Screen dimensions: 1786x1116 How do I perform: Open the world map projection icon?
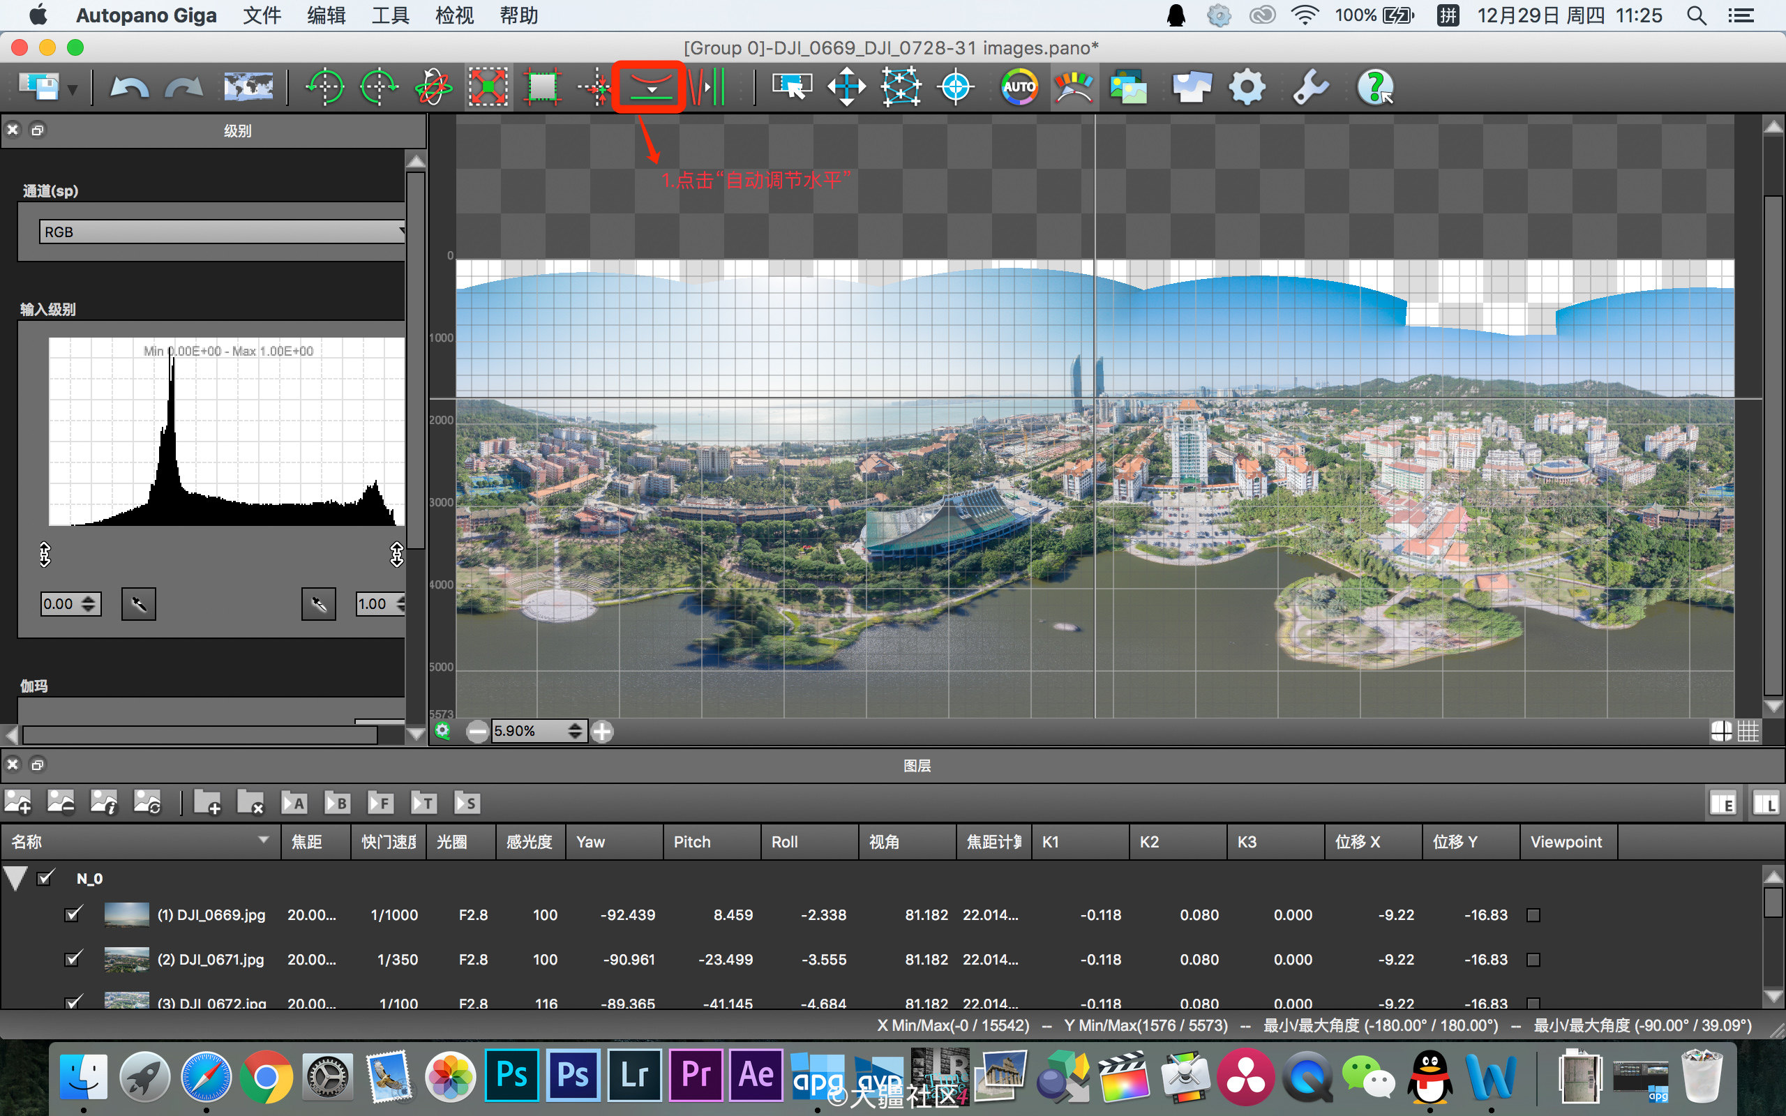[x=248, y=87]
